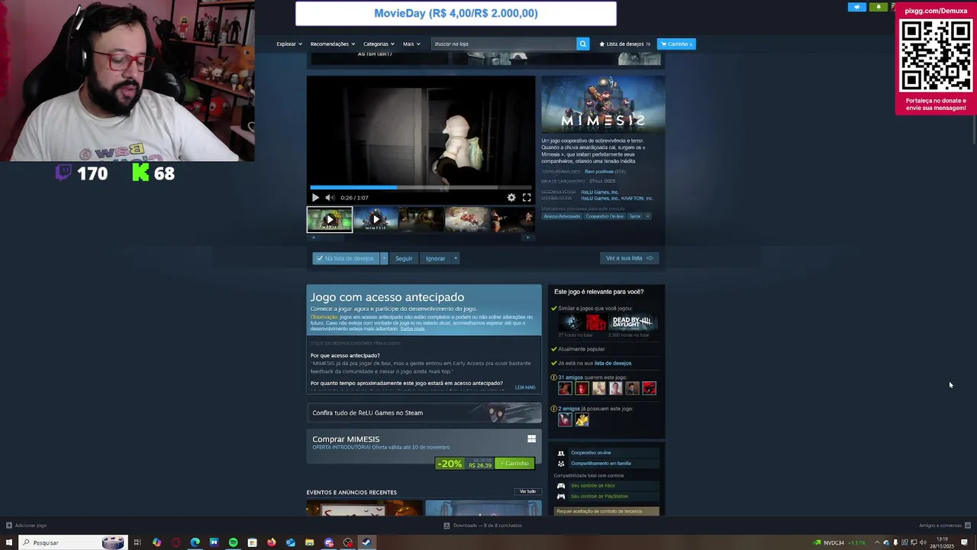Expand more tags plus button
Screen dimensions: 977x550
click(x=648, y=216)
